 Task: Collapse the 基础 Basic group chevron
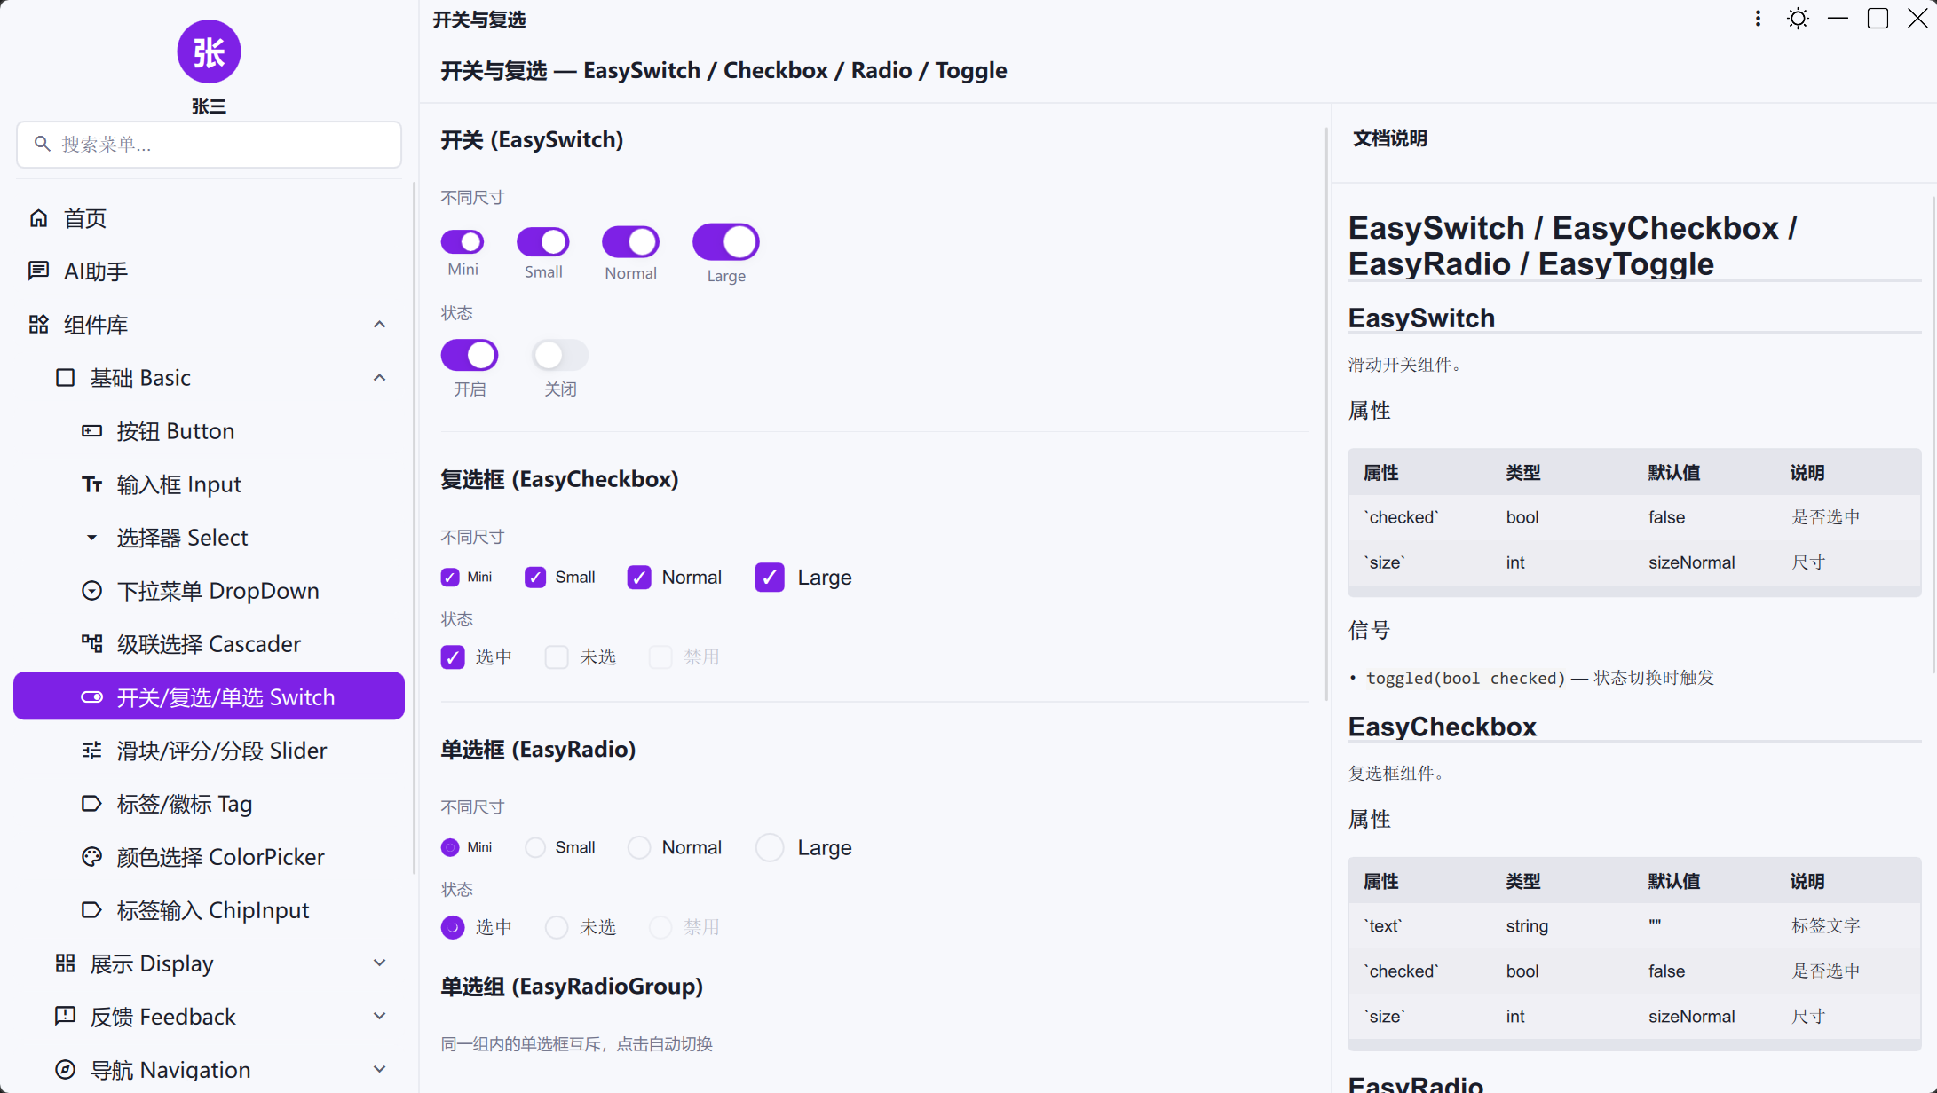coord(379,378)
